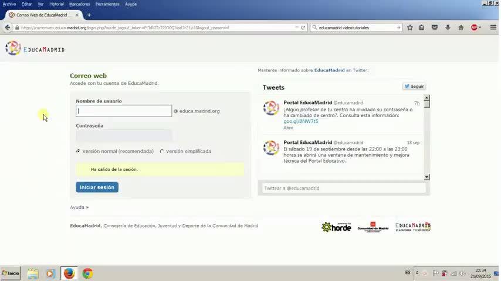Close the Correo Web de EducaMadrid tab

pyautogui.click(x=77, y=15)
